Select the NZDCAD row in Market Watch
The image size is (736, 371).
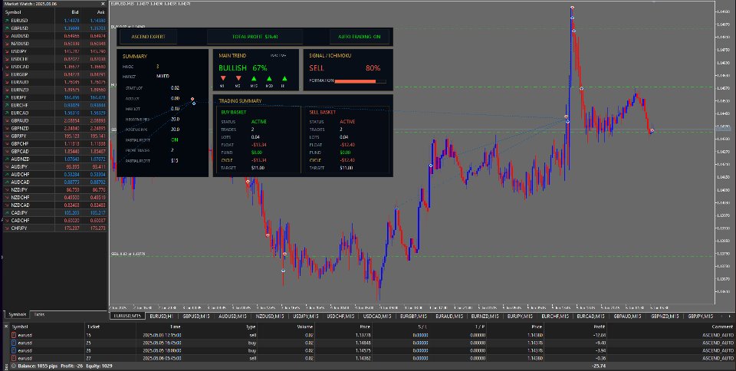pos(55,205)
